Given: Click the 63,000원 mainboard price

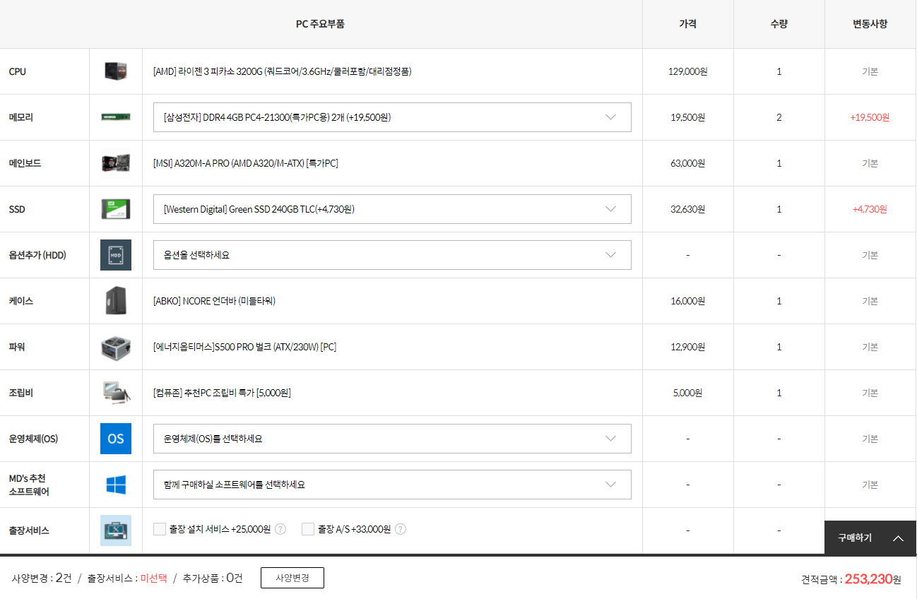Looking at the screenshot, I should [687, 163].
